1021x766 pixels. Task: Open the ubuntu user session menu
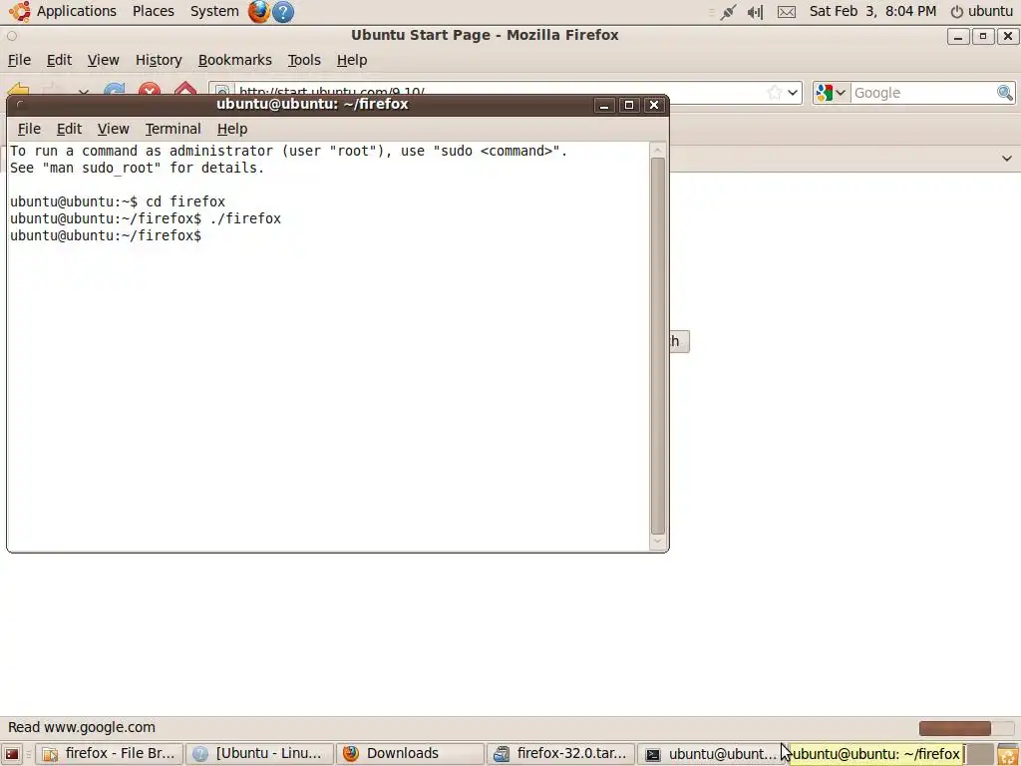click(x=982, y=11)
